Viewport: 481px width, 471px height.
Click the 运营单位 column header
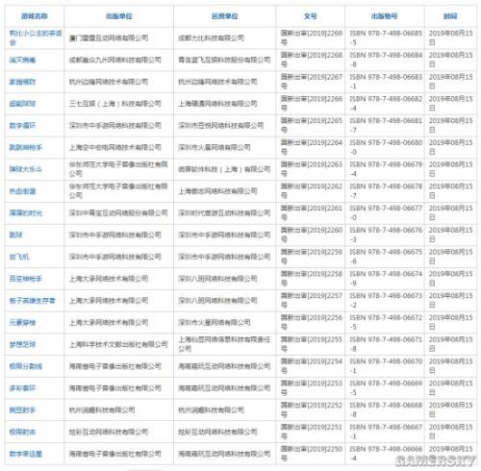click(224, 16)
